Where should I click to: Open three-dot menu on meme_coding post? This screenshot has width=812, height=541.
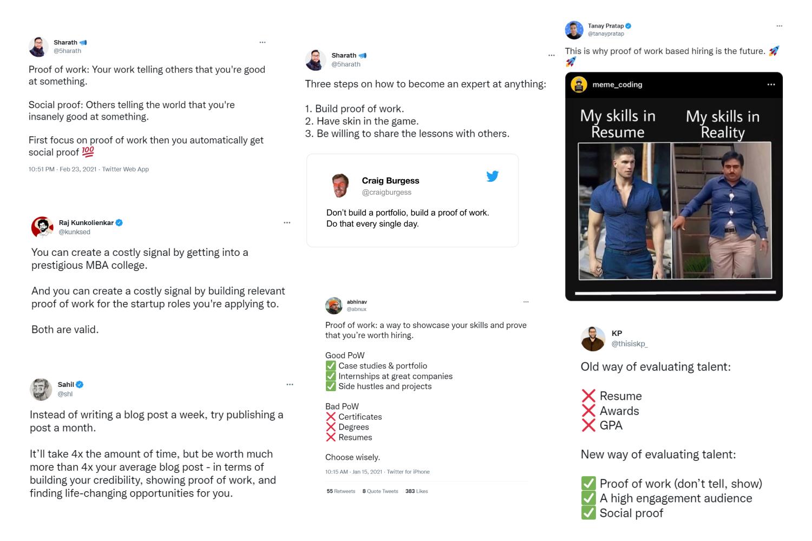(771, 84)
